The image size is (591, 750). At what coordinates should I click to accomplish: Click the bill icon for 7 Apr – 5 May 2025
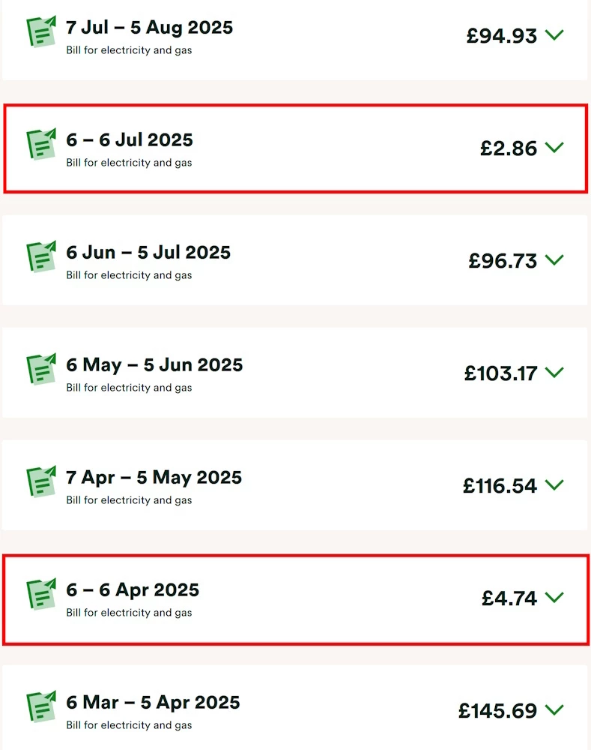[41, 481]
